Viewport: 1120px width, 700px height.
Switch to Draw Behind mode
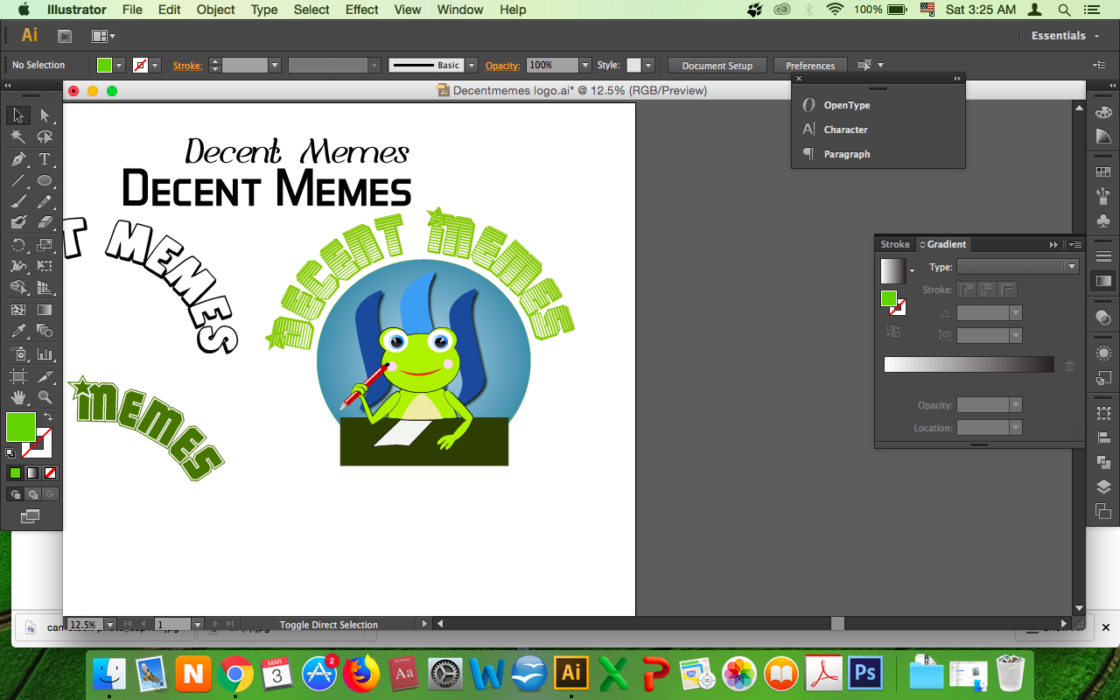click(x=32, y=494)
